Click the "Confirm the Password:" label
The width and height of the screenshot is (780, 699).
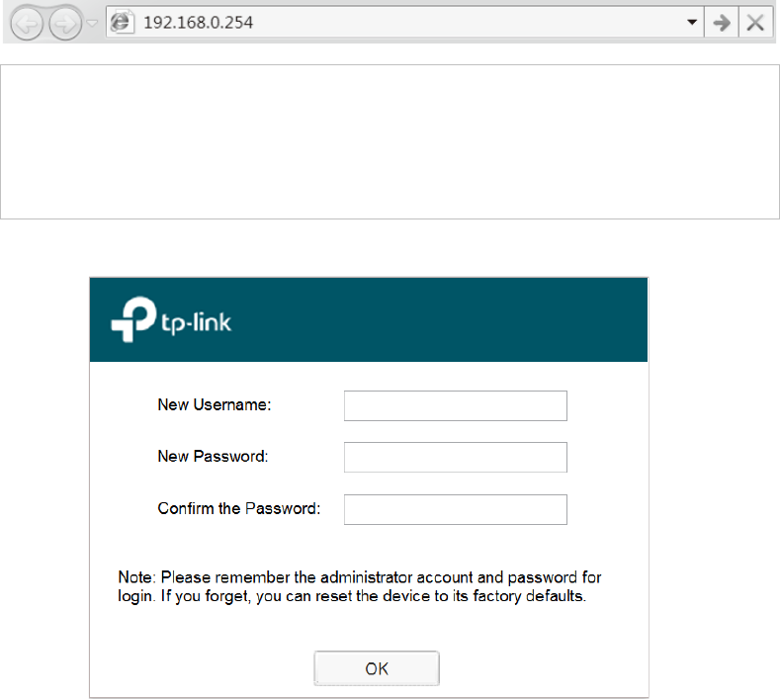point(239,508)
